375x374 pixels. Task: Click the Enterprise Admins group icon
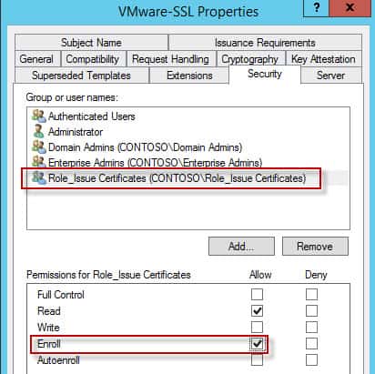pos(39,162)
